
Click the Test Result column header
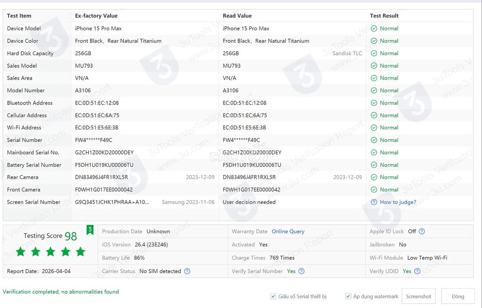(x=384, y=16)
